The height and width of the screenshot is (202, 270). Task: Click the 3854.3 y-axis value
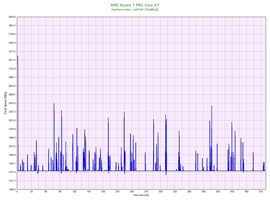12,25
